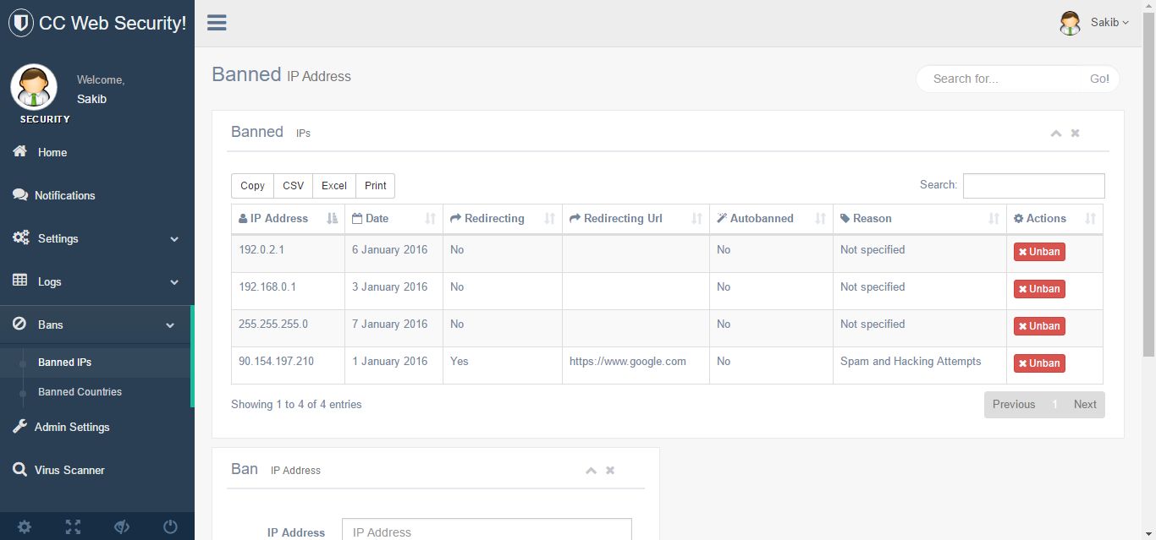The height and width of the screenshot is (540, 1156).
Task: Open the Virus Scanner page
Action: (69, 470)
